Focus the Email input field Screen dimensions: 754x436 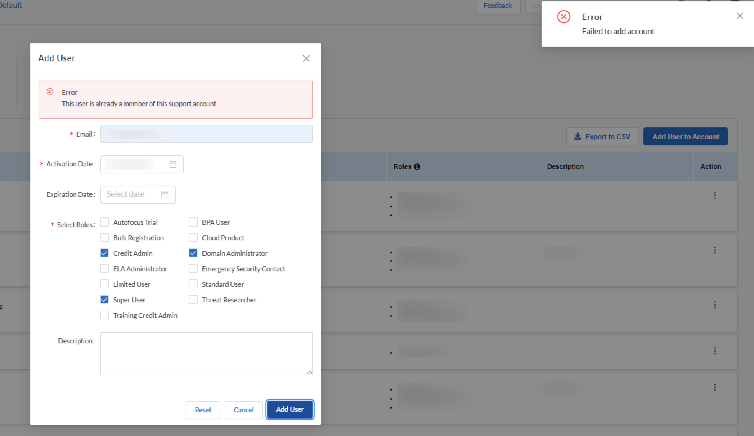pyautogui.click(x=206, y=134)
